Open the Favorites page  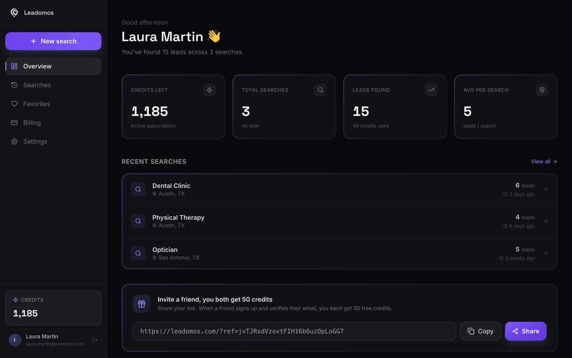(53, 104)
